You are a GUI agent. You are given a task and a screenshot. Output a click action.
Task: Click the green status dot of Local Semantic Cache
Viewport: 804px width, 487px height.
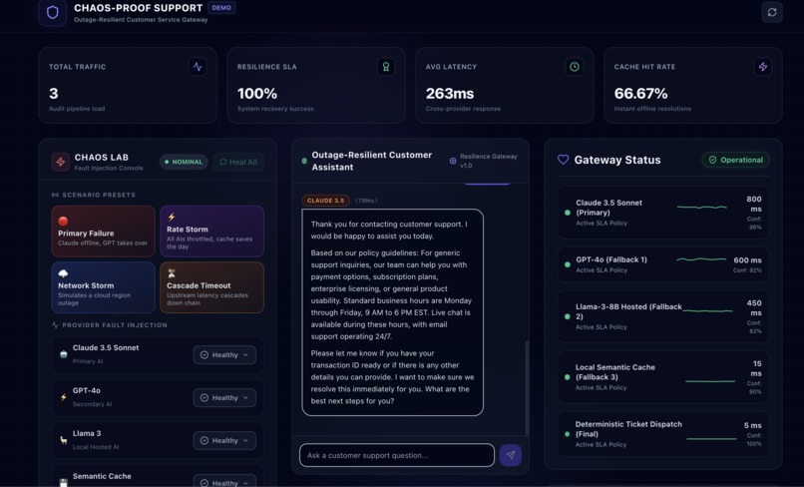pyautogui.click(x=568, y=377)
